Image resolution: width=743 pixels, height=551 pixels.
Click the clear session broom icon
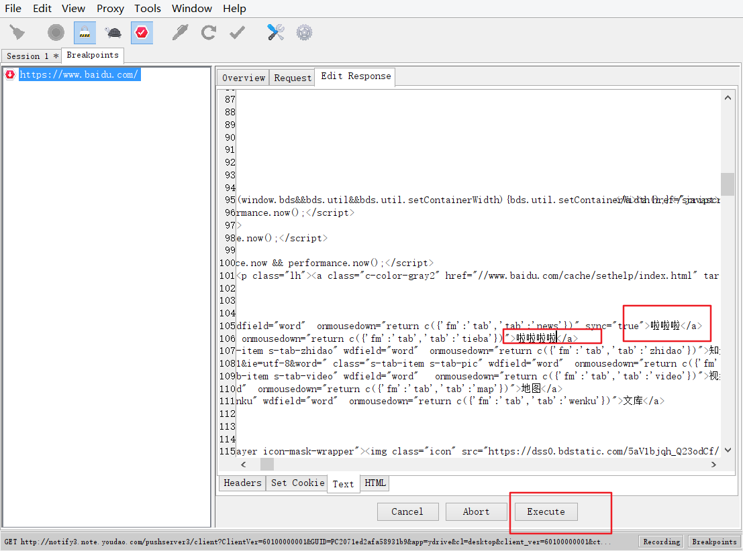[17, 33]
